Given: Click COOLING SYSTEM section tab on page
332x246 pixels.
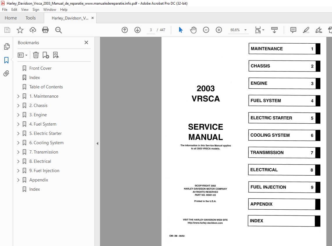Looking at the screenshot, I should [x=284, y=135].
